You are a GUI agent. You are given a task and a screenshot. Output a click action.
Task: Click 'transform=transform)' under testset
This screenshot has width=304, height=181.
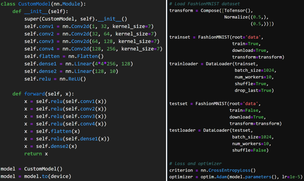(x=255, y=124)
